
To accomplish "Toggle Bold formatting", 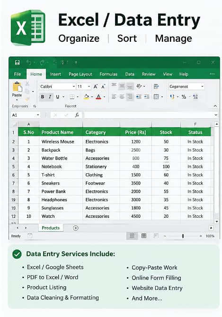I will [43, 97].
